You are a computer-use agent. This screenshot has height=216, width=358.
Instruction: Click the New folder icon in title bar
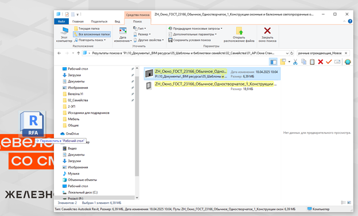click(x=73, y=14)
